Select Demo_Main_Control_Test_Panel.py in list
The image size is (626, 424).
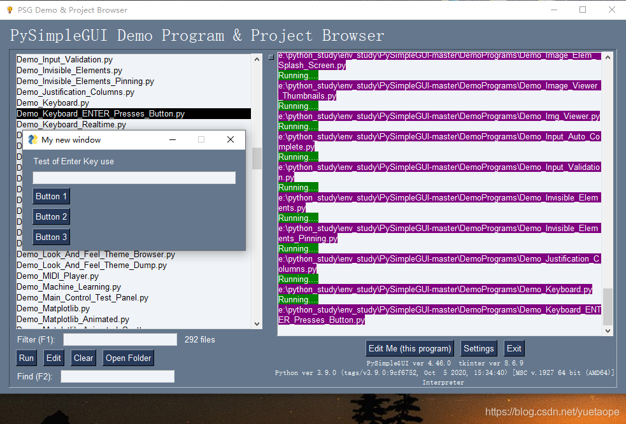pyautogui.click(x=134, y=298)
